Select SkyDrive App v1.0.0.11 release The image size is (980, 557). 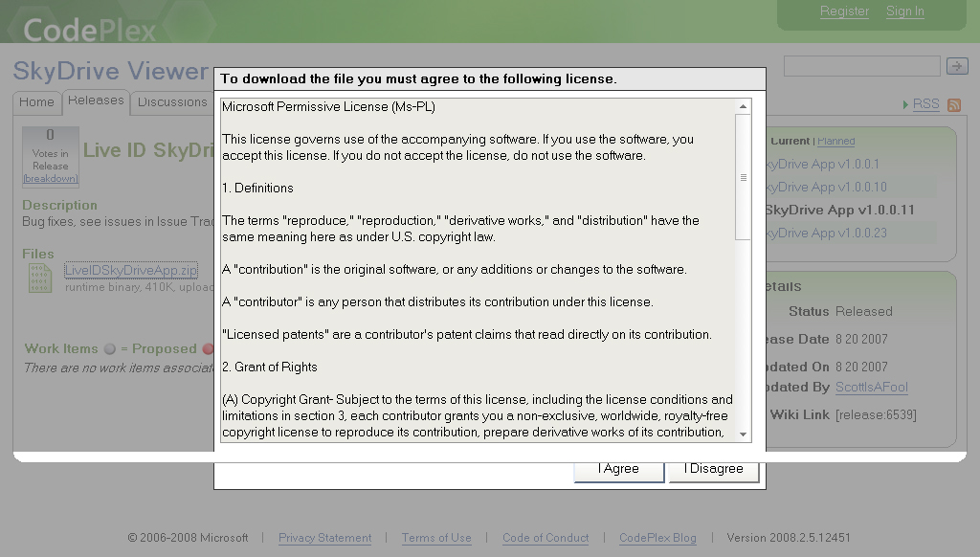point(839,210)
